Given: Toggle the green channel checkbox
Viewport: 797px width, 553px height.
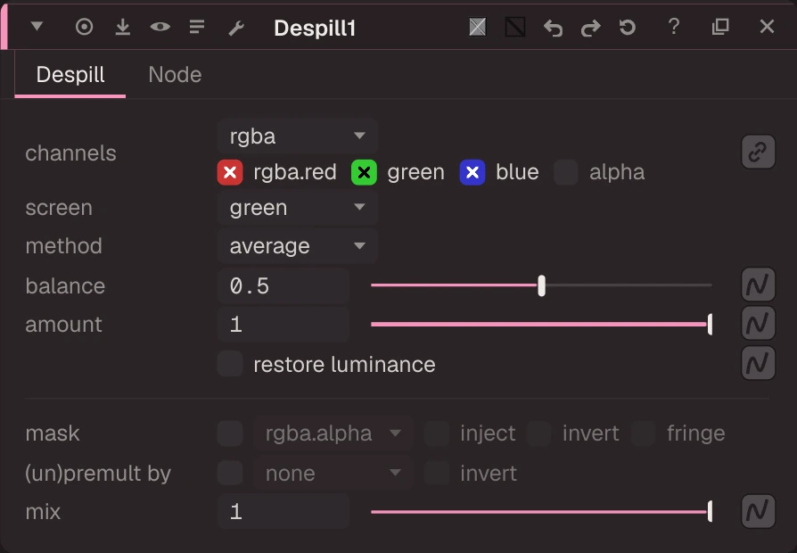Looking at the screenshot, I should click(x=364, y=172).
